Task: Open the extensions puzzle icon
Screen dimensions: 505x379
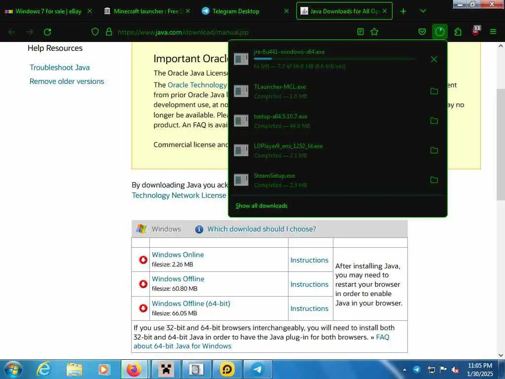Action: point(458,32)
